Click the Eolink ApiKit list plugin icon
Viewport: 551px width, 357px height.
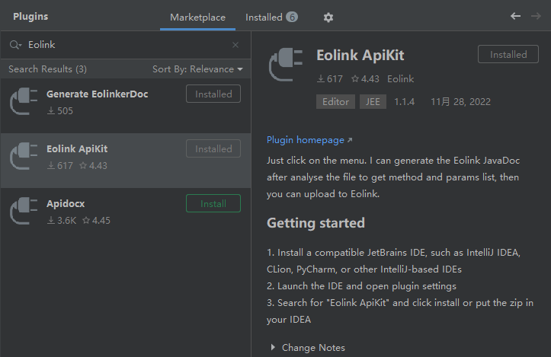(24, 156)
